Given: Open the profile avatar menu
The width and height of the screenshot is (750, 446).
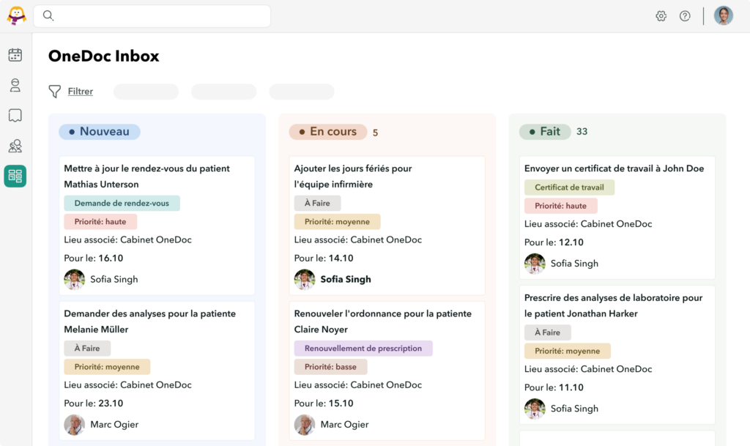Looking at the screenshot, I should coord(724,15).
